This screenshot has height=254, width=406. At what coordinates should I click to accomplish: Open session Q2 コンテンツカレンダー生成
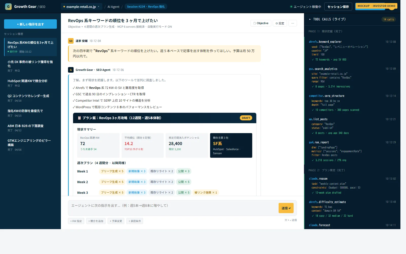coord(30,98)
